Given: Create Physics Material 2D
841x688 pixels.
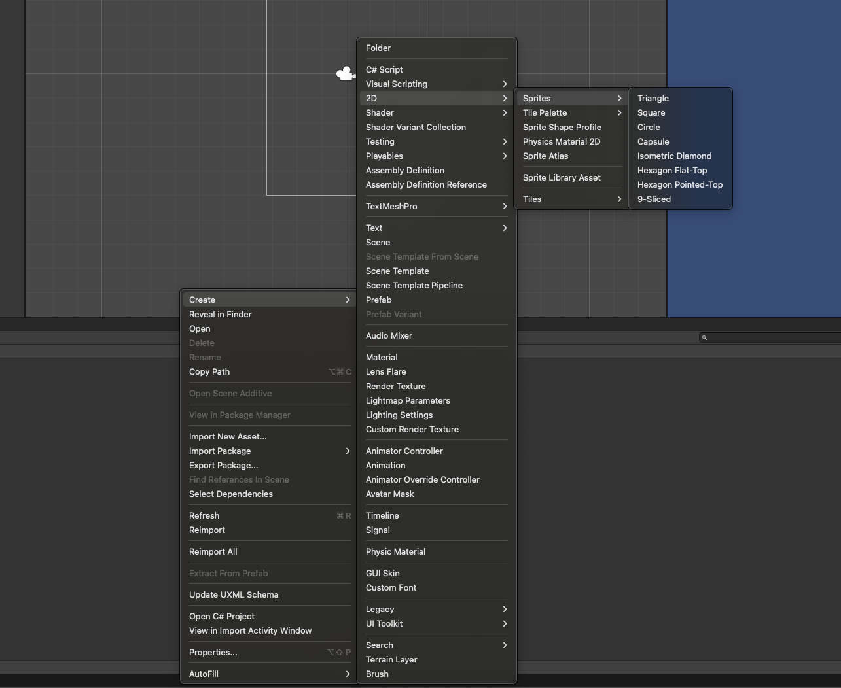Looking at the screenshot, I should (571, 141).
